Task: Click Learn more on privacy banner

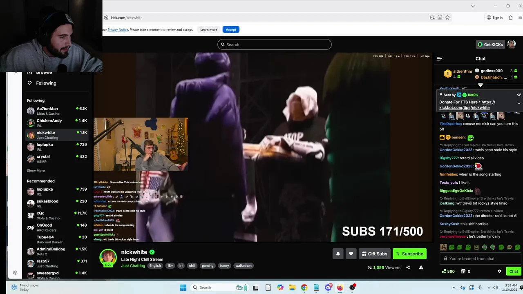Action: click(x=208, y=29)
